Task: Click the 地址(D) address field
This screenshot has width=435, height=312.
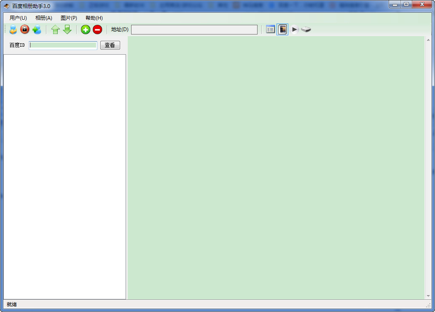Action: (194, 29)
